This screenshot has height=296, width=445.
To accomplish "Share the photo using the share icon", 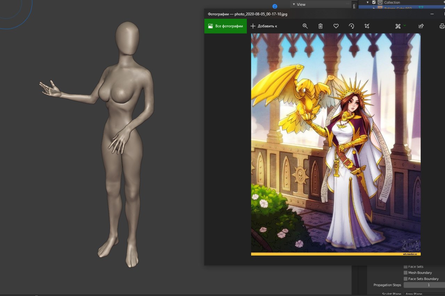I will [421, 26].
